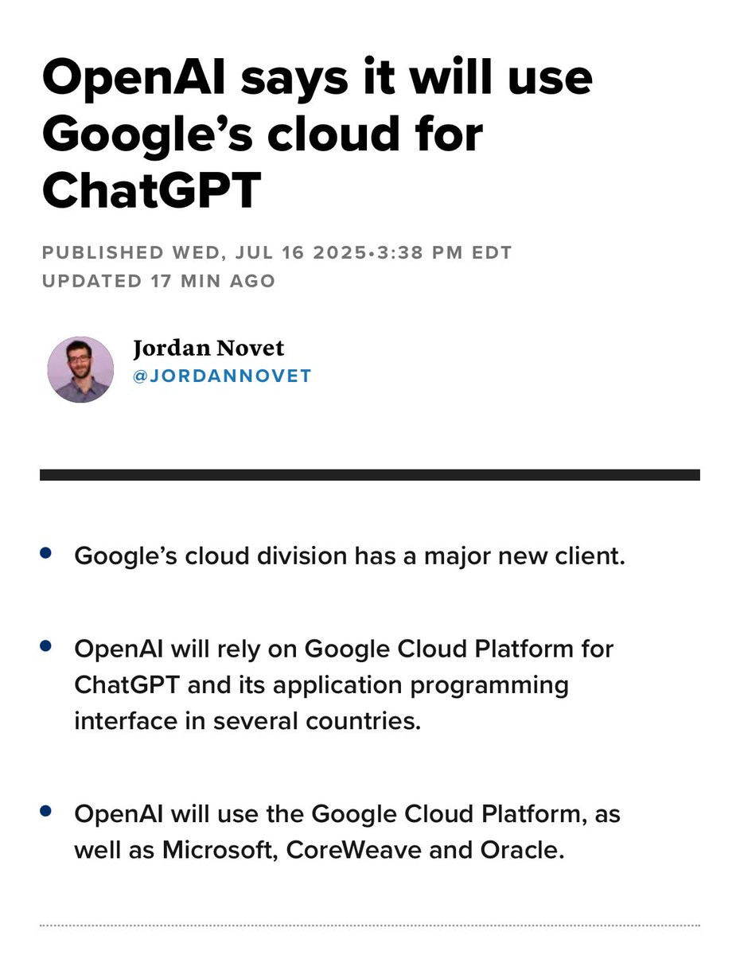Visit the @JORDANNOVET handle link
The height and width of the screenshot is (955, 740).
[x=222, y=376]
